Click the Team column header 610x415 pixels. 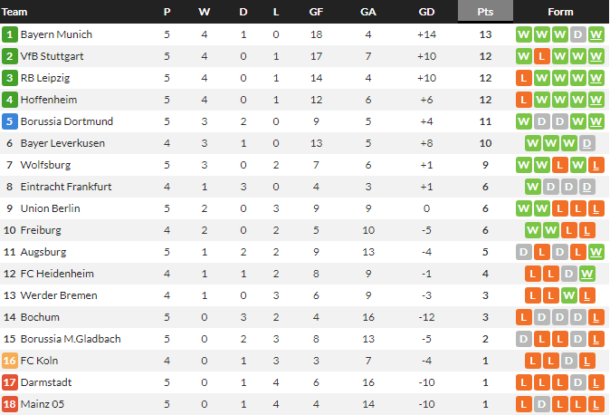coord(16,12)
